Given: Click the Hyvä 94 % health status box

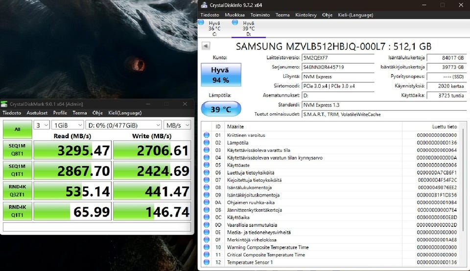Looking at the screenshot, I should click(x=220, y=74).
